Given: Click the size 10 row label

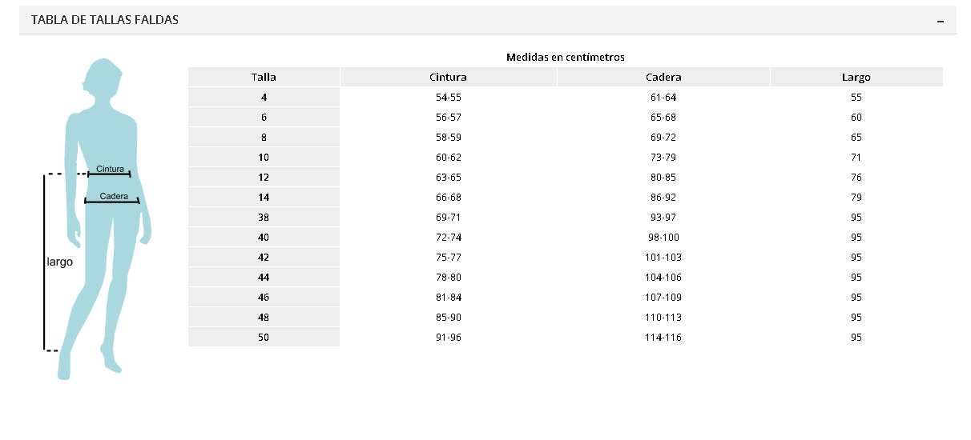Looking at the screenshot, I should (264, 158).
